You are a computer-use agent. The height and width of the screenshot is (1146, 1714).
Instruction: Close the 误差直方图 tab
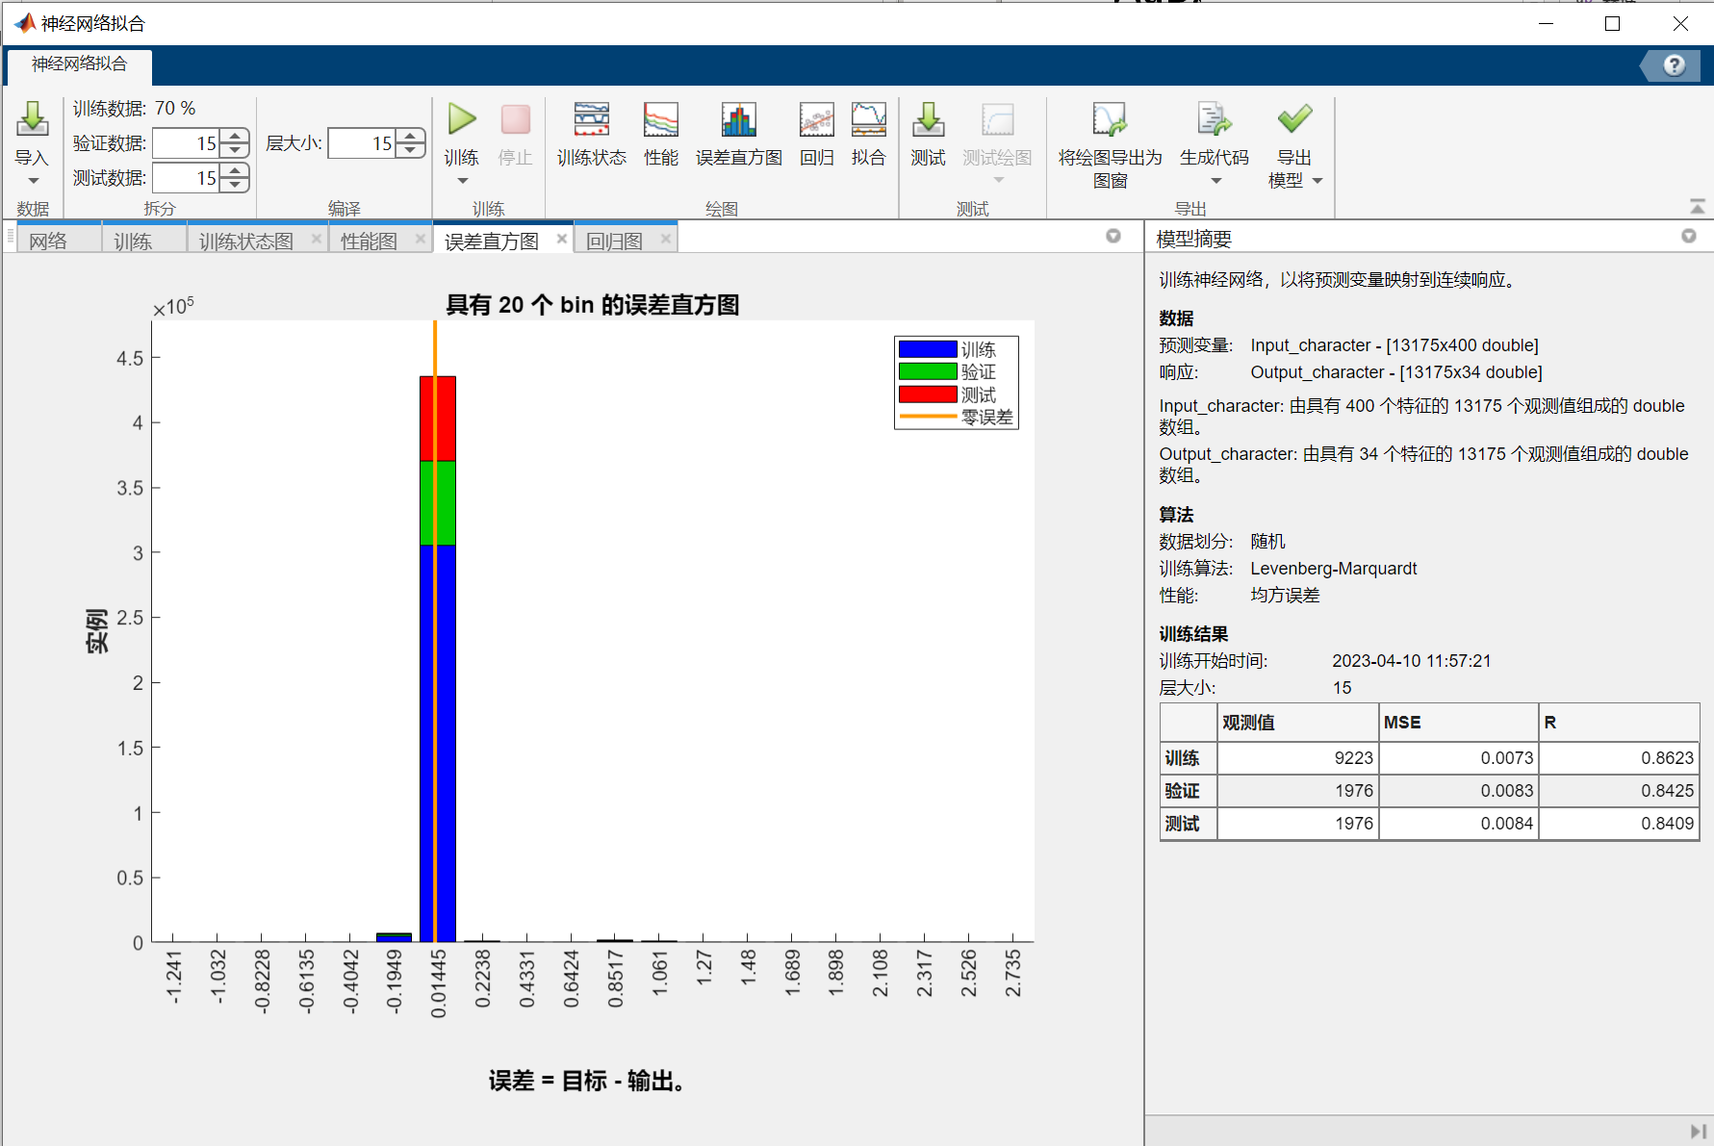562,239
